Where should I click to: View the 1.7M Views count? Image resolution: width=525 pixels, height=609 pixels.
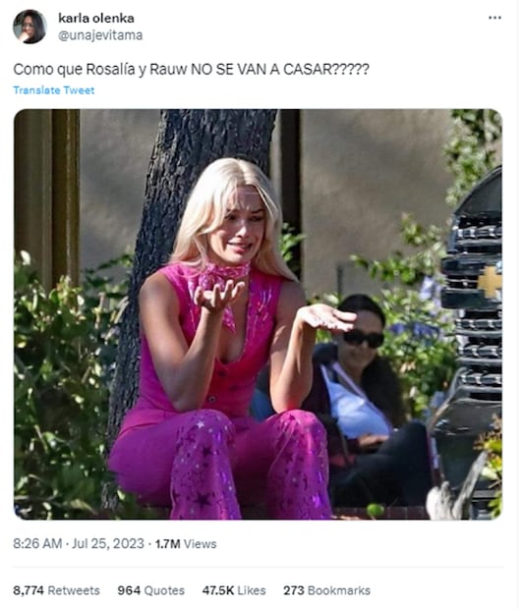pos(186,544)
